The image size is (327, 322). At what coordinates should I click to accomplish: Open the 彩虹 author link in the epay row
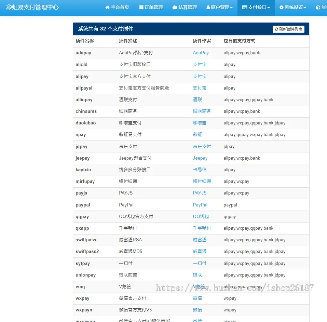197,135
